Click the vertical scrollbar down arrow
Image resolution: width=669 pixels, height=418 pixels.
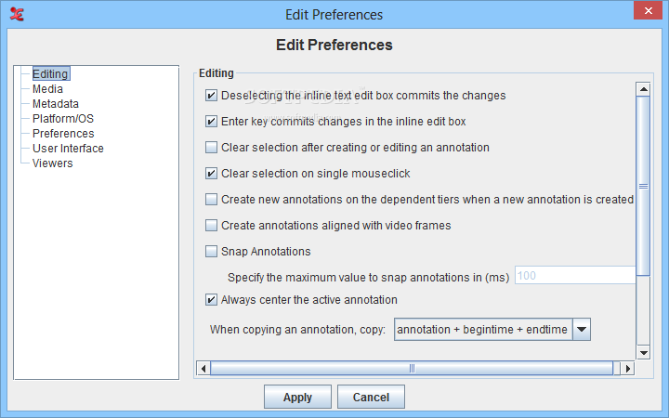[643, 352]
